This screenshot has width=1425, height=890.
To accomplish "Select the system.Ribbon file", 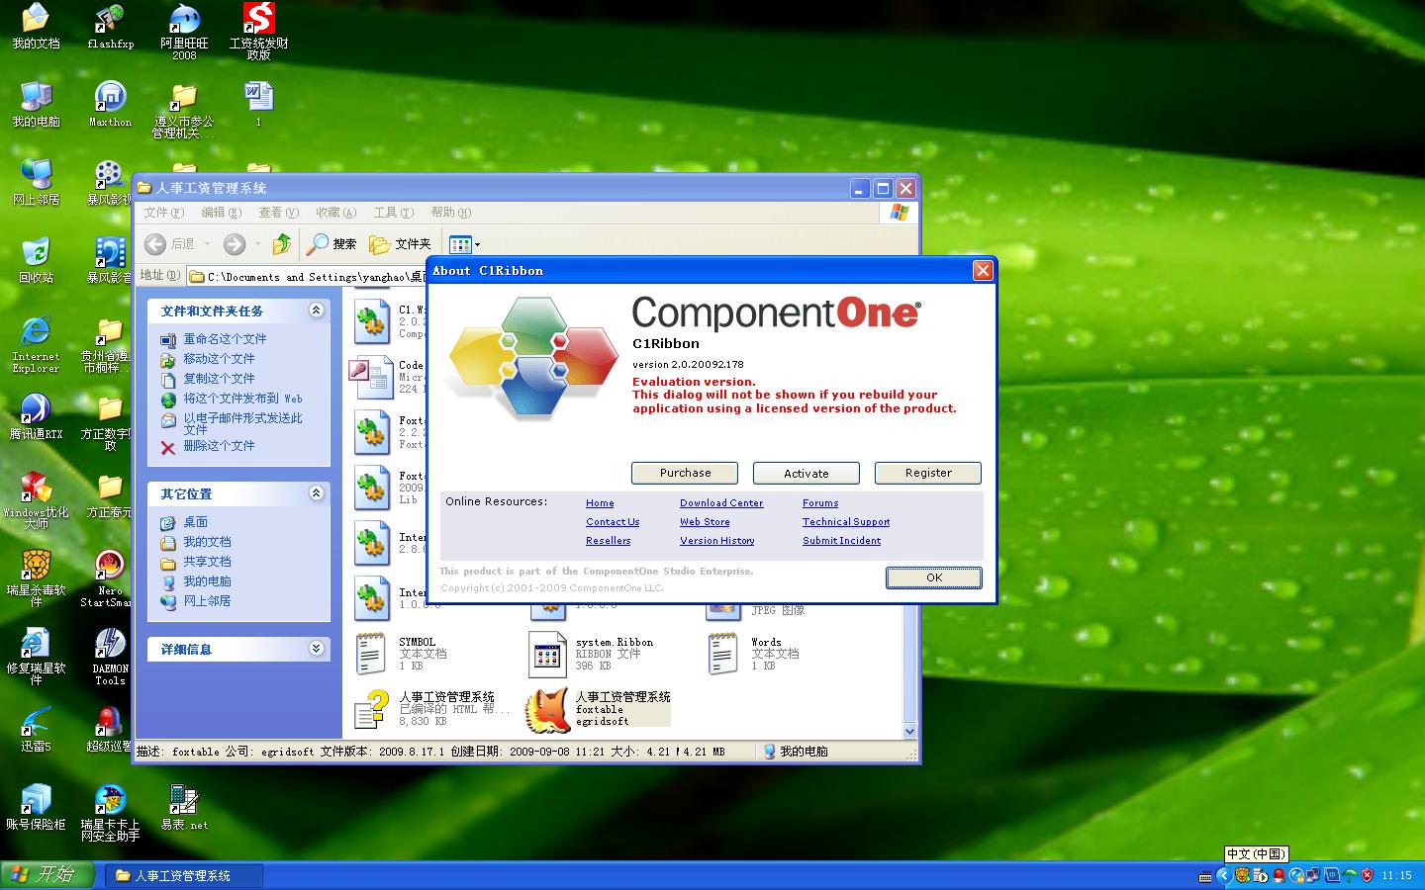I will tap(592, 654).
